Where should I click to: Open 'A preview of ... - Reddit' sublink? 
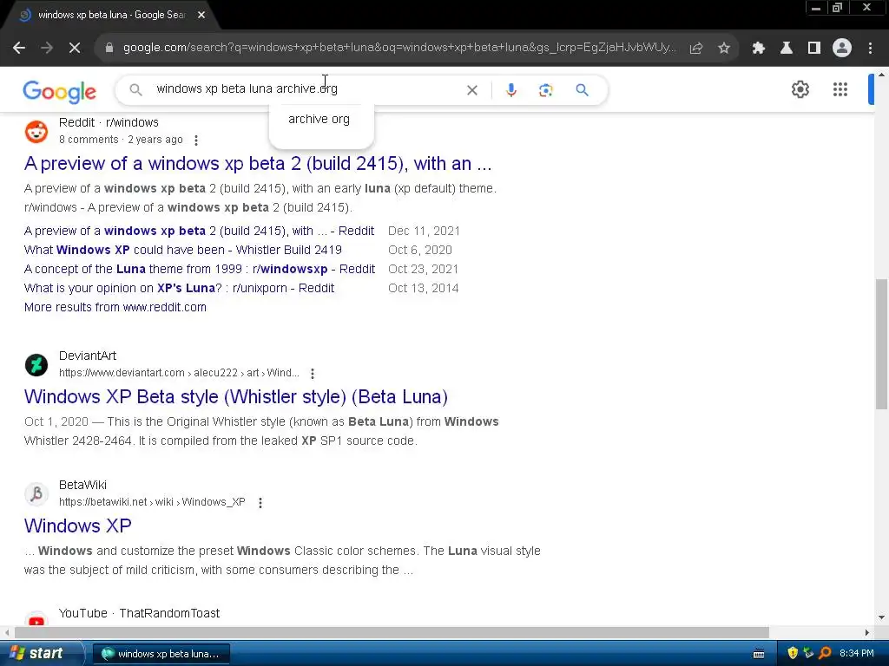point(199,231)
